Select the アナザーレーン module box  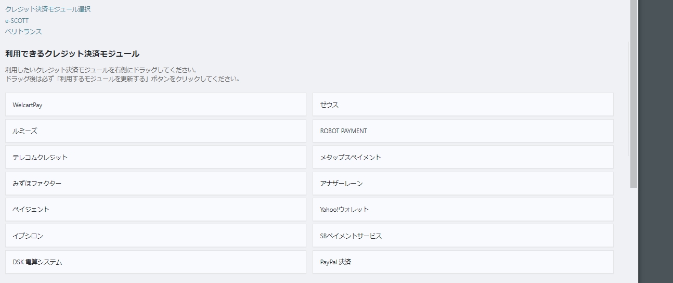[463, 184]
